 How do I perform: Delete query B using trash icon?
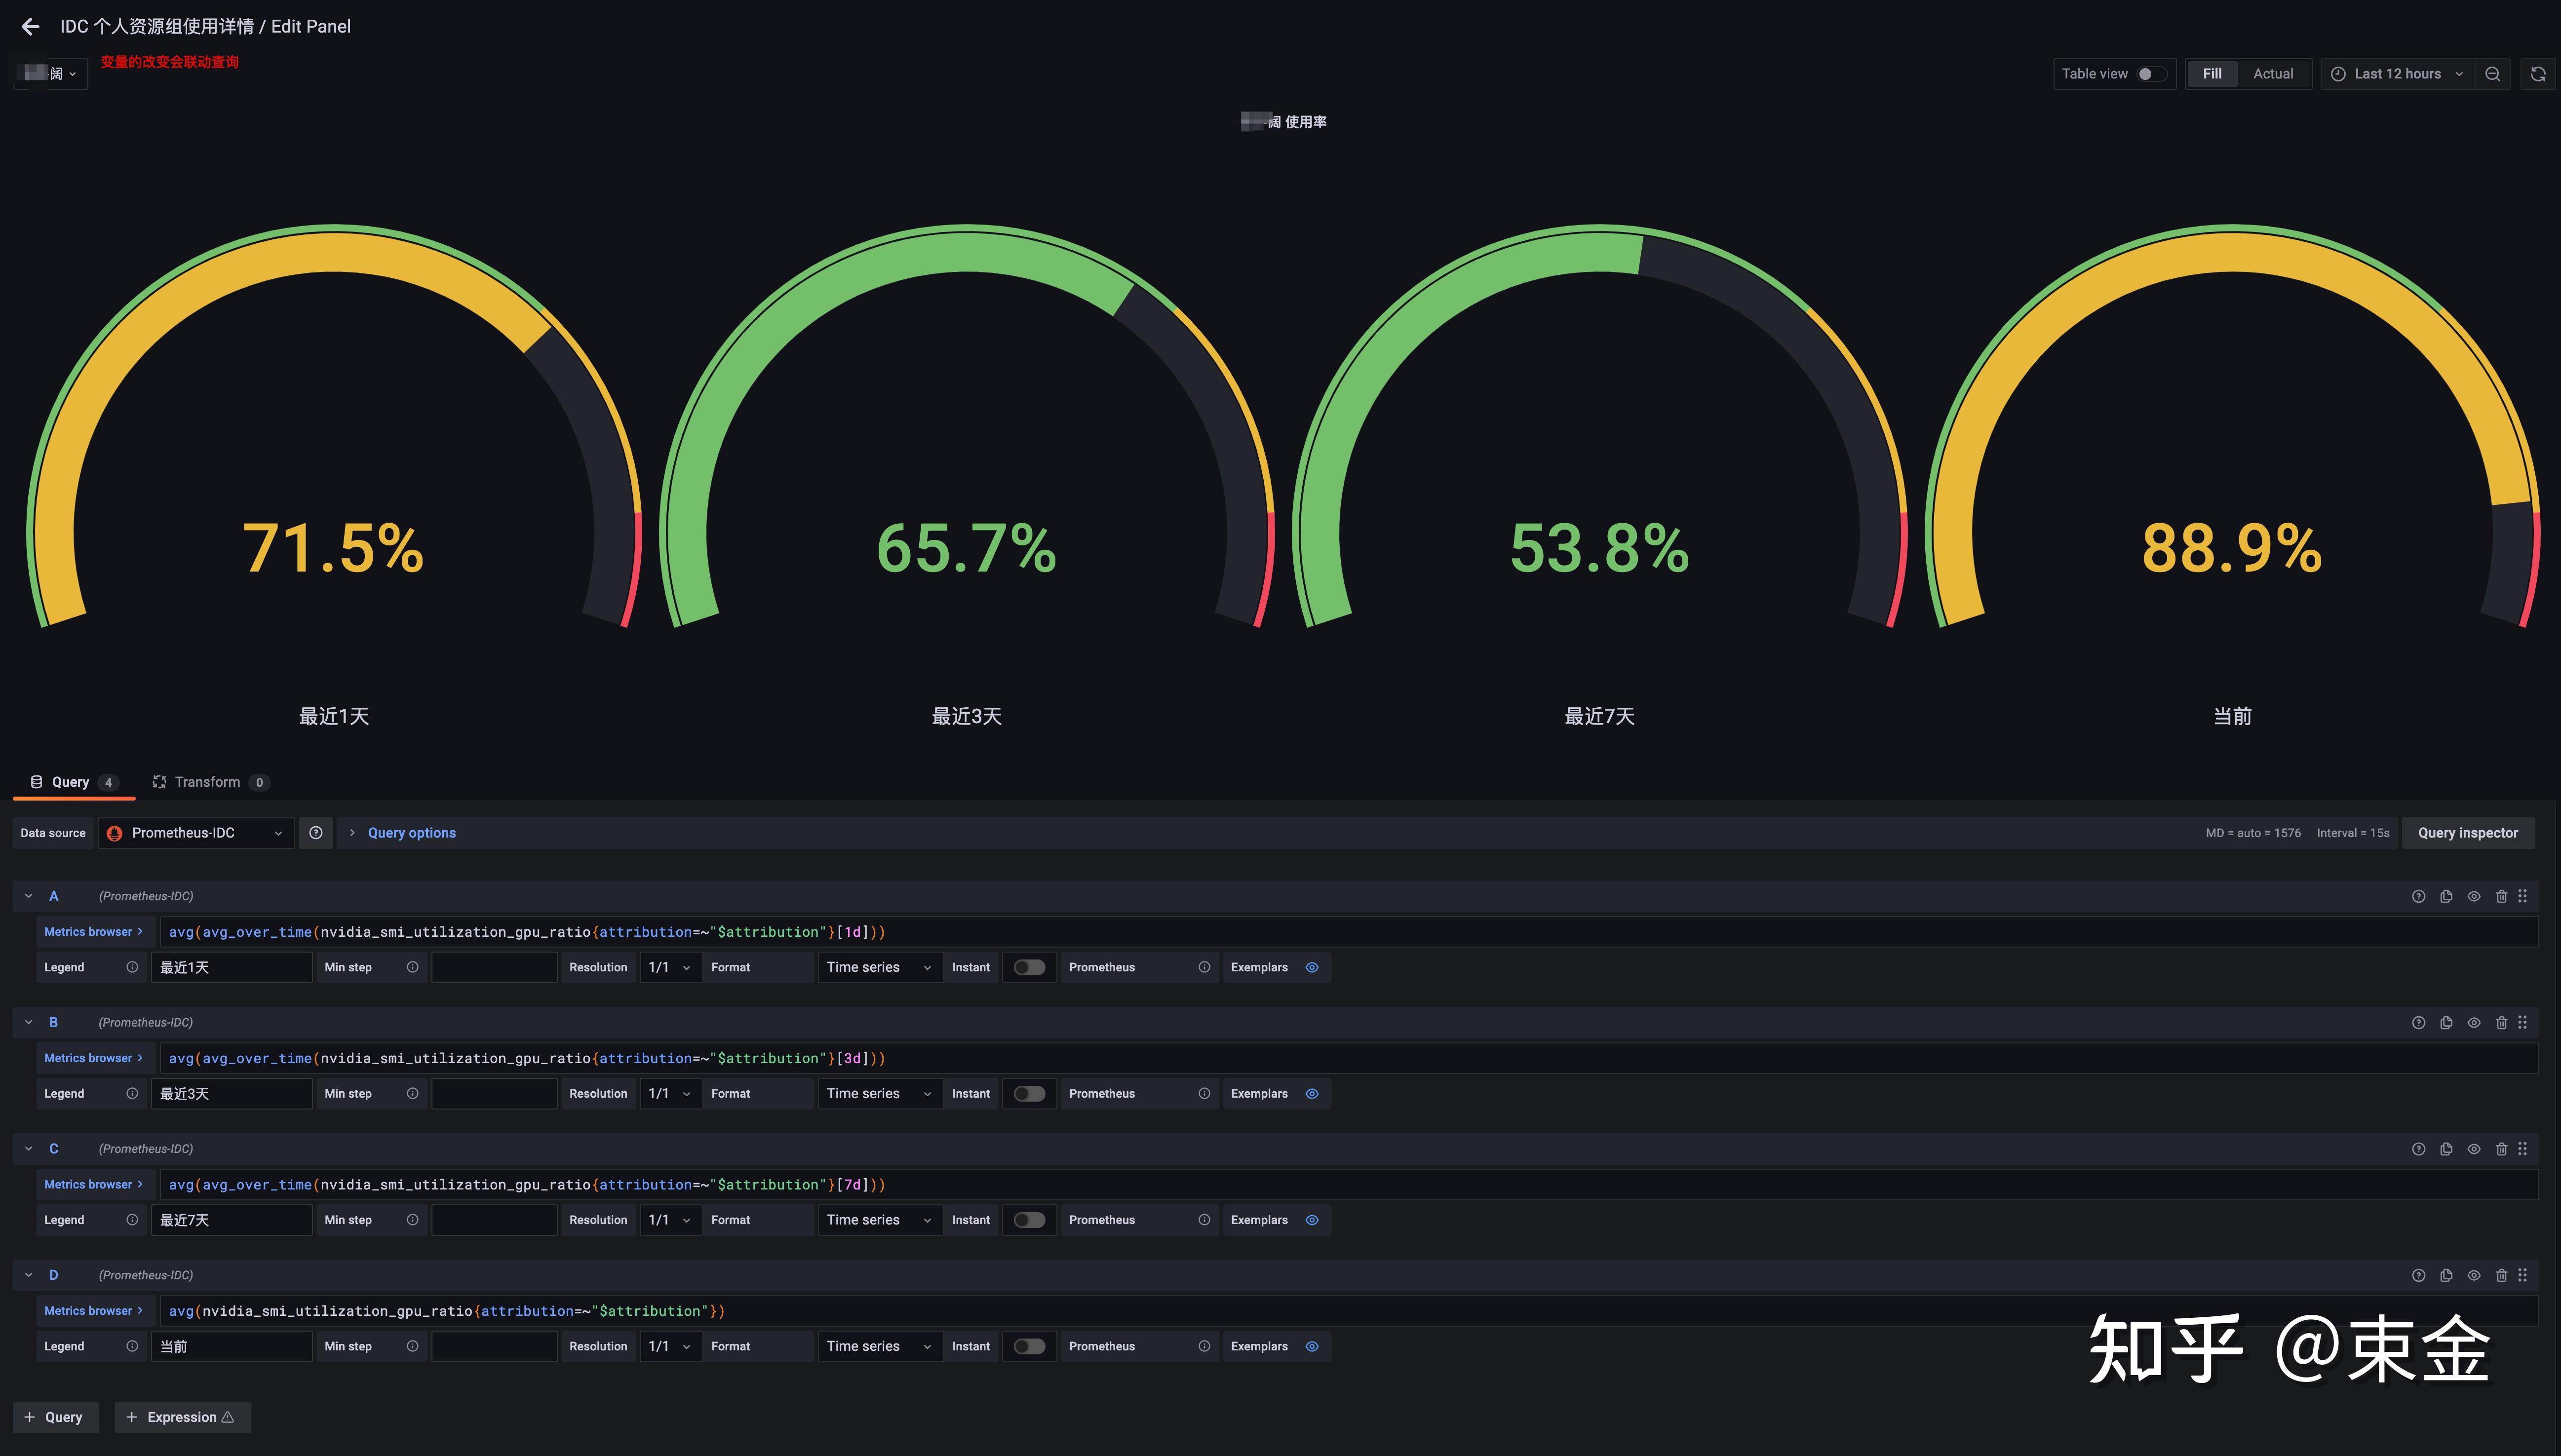click(2501, 1022)
